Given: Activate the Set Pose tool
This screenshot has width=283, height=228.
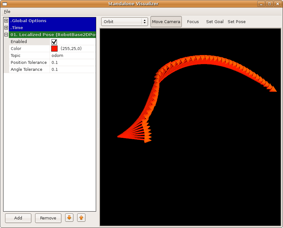Looking at the screenshot, I should coord(237,22).
